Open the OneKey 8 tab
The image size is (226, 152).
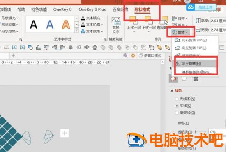62,9
